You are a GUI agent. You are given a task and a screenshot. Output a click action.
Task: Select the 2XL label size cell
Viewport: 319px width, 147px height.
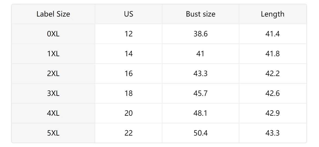click(x=53, y=73)
